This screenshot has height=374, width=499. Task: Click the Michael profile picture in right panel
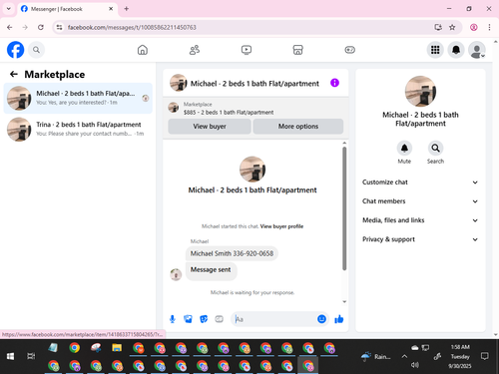click(420, 92)
